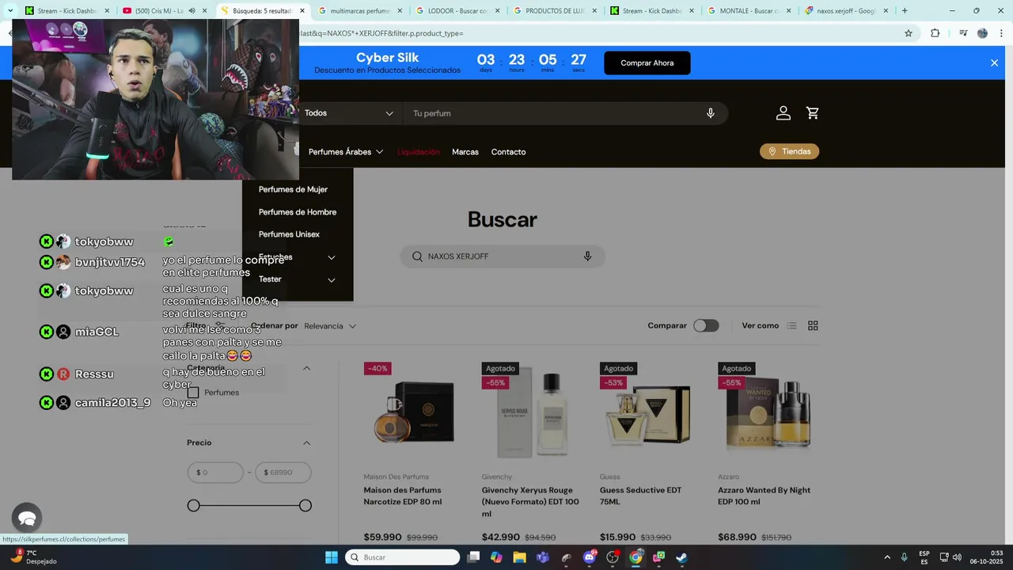Click the Tiendas button
Screen dimensions: 1013x570
coord(789,151)
